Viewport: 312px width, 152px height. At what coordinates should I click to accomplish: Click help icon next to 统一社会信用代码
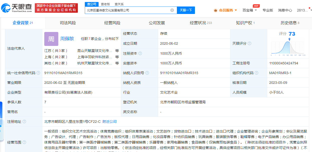(38, 73)
